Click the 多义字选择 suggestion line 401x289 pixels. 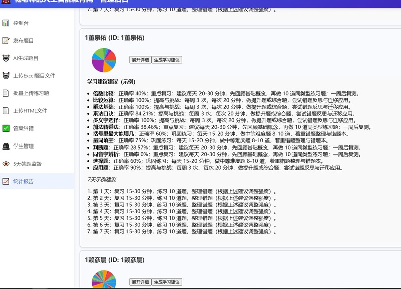225,120
